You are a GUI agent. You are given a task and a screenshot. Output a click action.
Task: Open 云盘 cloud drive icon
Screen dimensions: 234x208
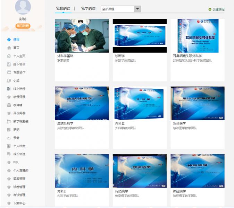point(9,138)
